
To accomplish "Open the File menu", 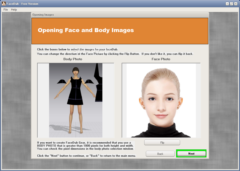I will click(6, 10).
